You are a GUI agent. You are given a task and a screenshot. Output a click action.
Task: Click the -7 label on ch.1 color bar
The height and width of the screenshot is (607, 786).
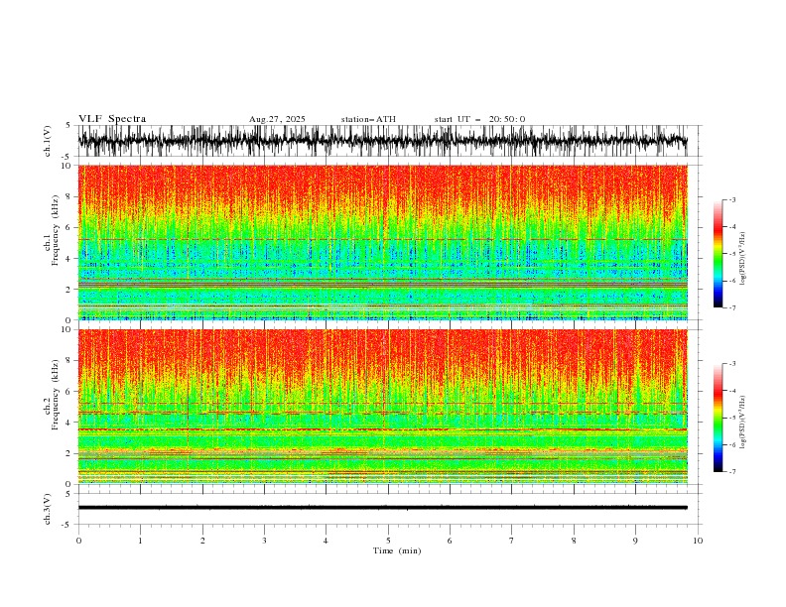pyautogui.click(x=732, y=307)
